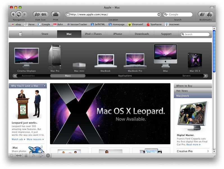Switch product slider to Applications
The height and width of the screenshot is (169, 224).
pyautogui.click(x=125, y=76)
